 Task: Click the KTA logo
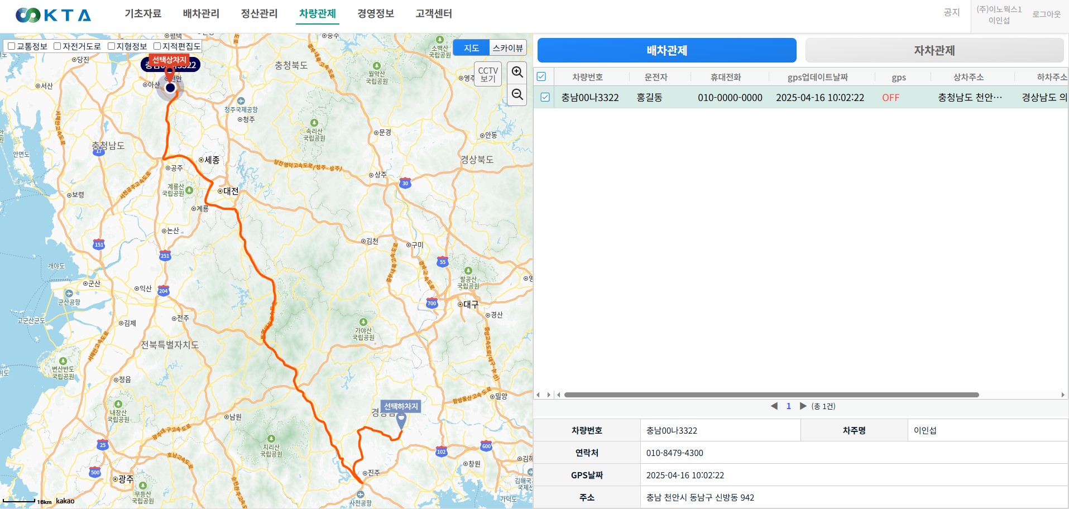click(x=53, y=15)
